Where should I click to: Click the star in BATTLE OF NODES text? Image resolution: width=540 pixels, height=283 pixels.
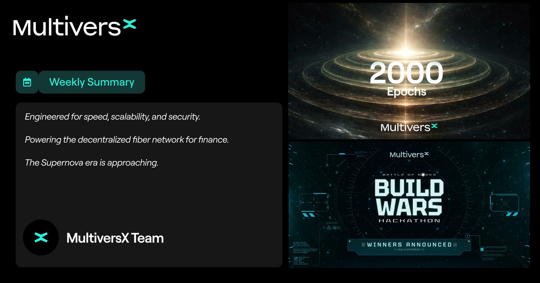tap(423, 174)
